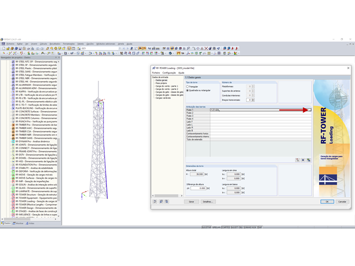Open the Ficheiro menu in main window
Image resolution: width=355 pixels, height=266 pixels.
(x=10, y=44)
